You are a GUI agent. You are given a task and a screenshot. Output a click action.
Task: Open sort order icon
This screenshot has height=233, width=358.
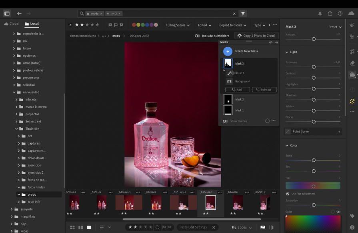pos(102,227)
